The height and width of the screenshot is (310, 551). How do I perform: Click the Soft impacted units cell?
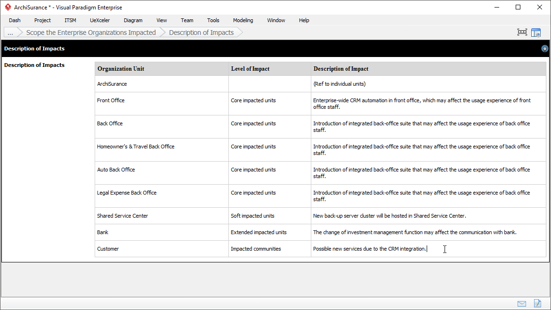pyautogui.click(x=269, y=216)
